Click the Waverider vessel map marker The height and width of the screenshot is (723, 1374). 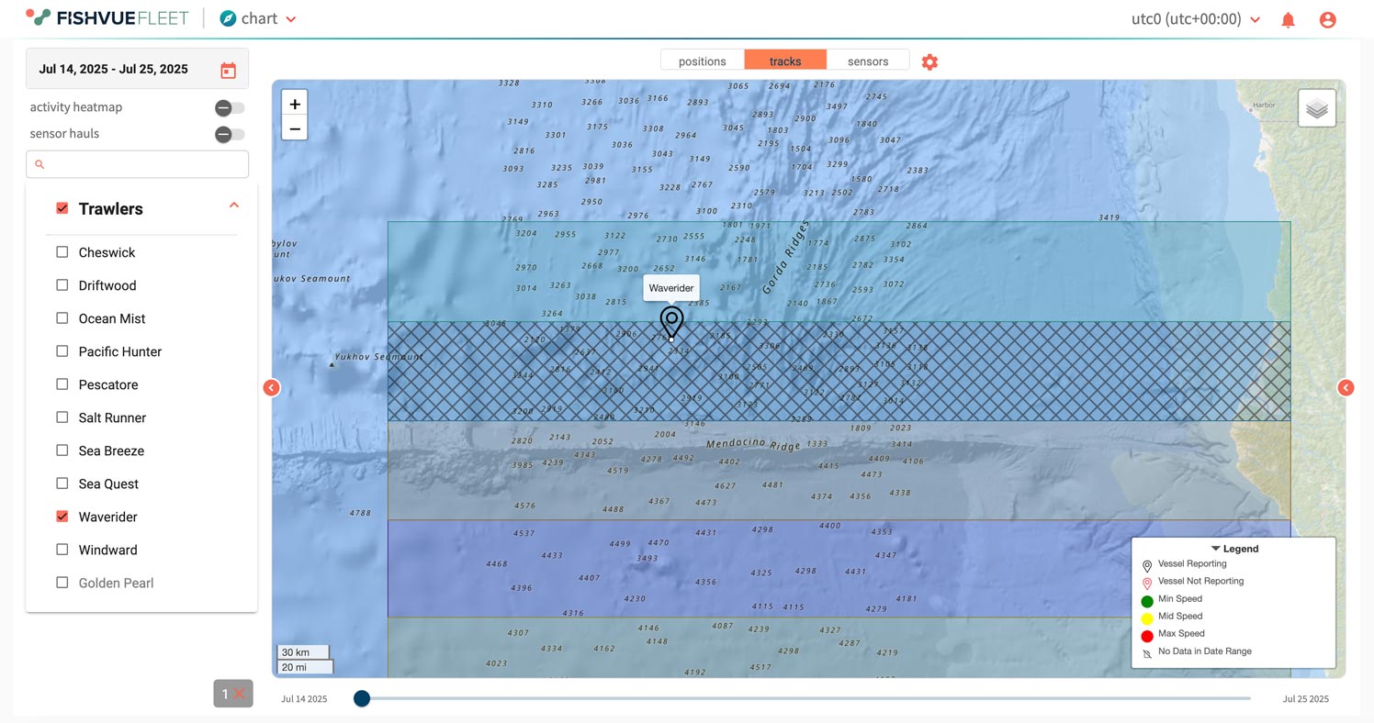(671, 323)
